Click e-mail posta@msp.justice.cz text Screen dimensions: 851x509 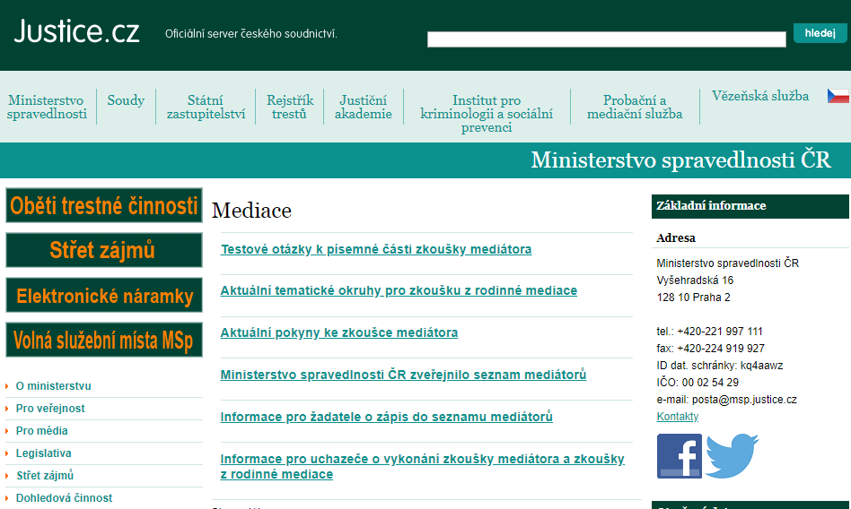pos(727,400)
